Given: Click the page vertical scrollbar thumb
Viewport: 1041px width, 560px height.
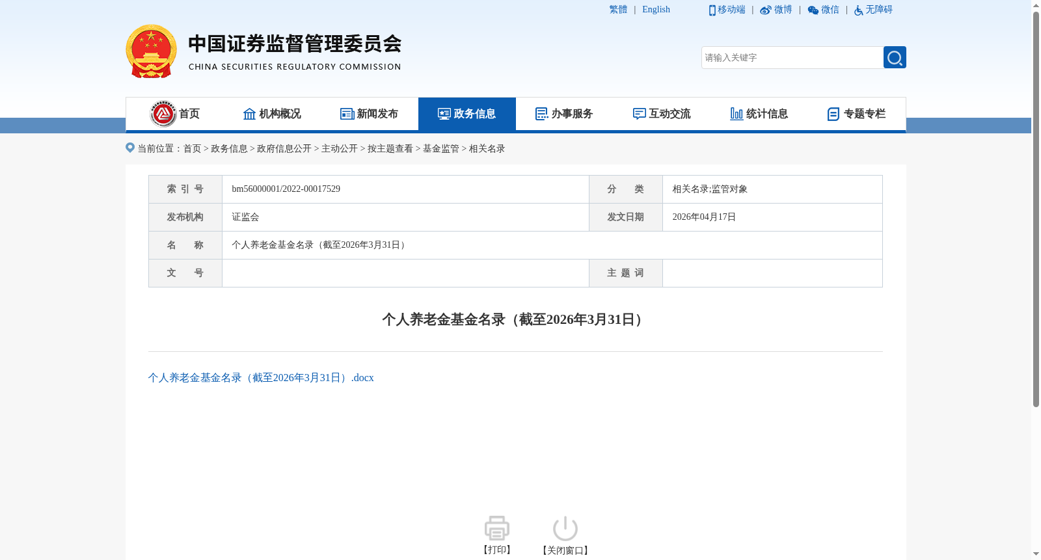Looking at the screenshot, I should point(1036,208).
